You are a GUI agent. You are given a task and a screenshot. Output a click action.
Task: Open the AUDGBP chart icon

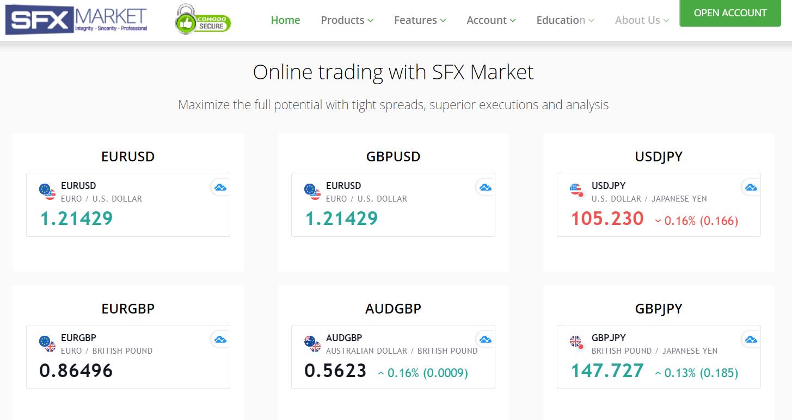(x=485, y=339)
